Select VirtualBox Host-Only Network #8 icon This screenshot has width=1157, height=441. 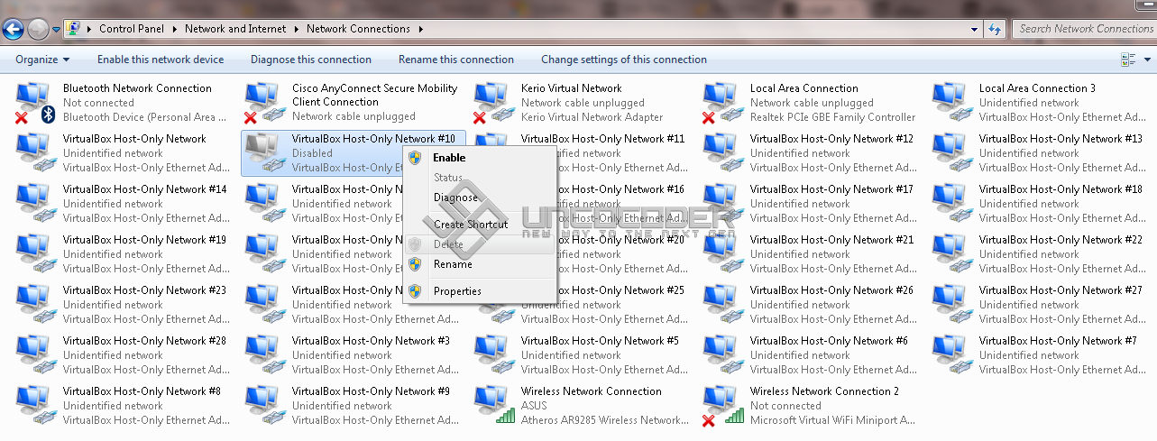[35, 406]
